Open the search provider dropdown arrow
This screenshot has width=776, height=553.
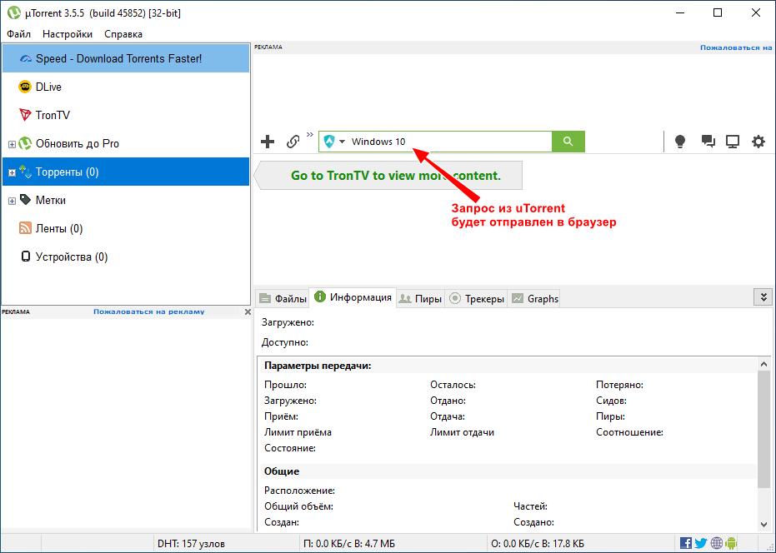[342, 142]
